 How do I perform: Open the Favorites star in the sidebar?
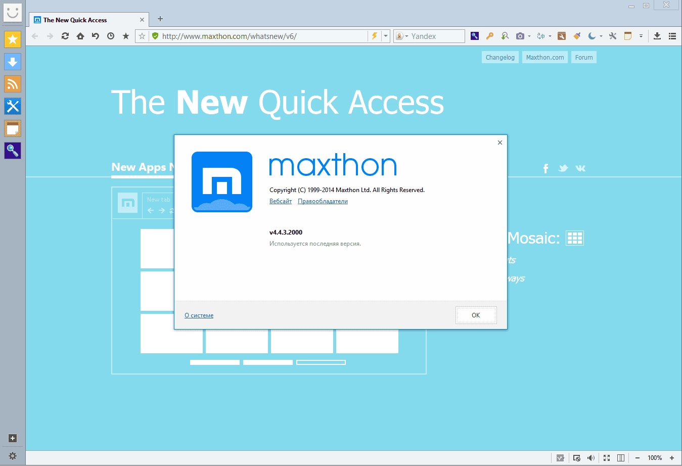(13, 39)
